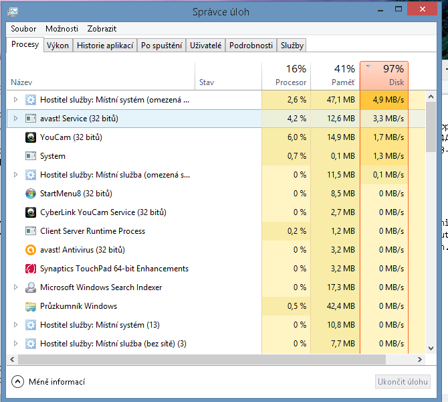Click the YouCam process icon
This screenshot has height=402, width=448.
point(30,137)
